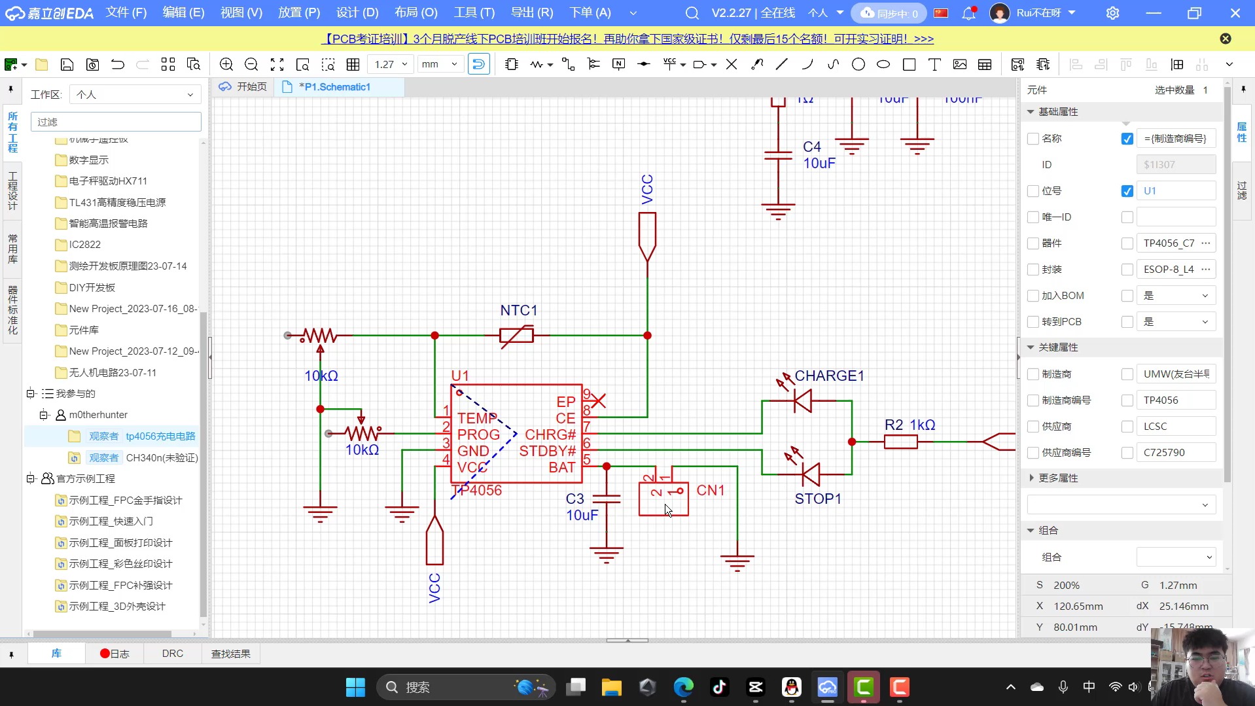1255x706 pixels.
Task: Zoom in on the schematic canvas
Action: (x=226, y=64)
